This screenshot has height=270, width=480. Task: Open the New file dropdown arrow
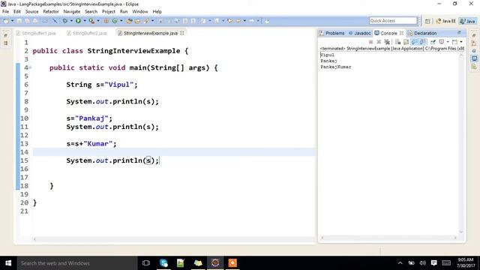click(x=12, y=21)
